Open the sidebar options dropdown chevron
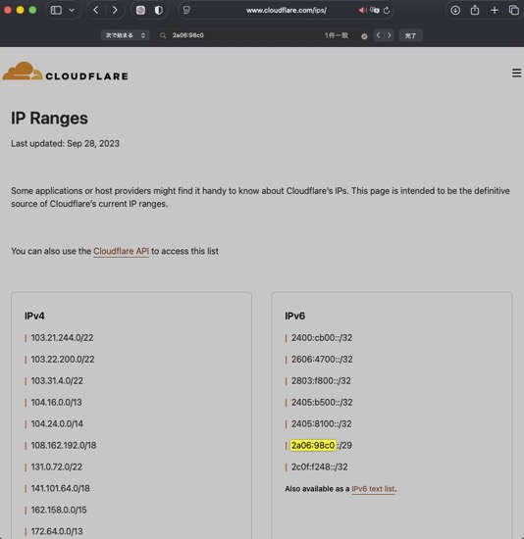The image size is (524, 539). click(72, 10)
